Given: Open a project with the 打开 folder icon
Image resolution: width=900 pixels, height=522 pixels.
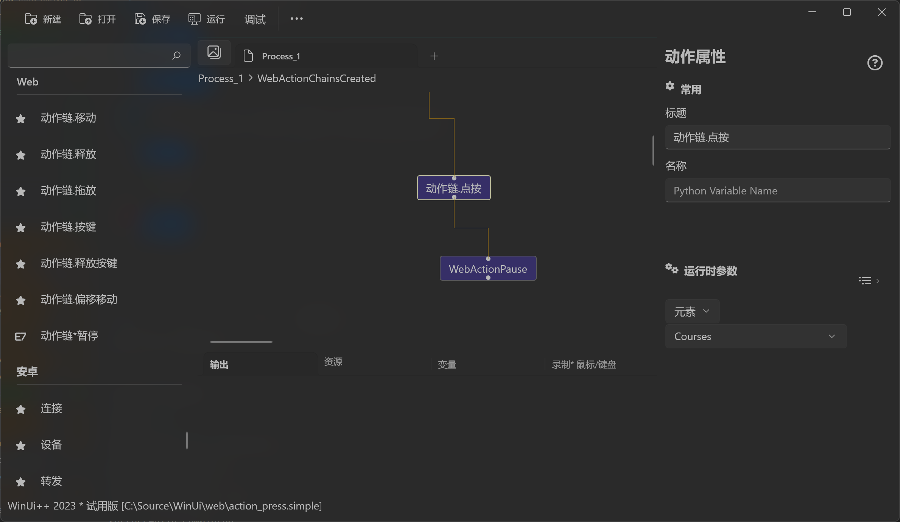Looking at the screenshot, I should [85, 19].
